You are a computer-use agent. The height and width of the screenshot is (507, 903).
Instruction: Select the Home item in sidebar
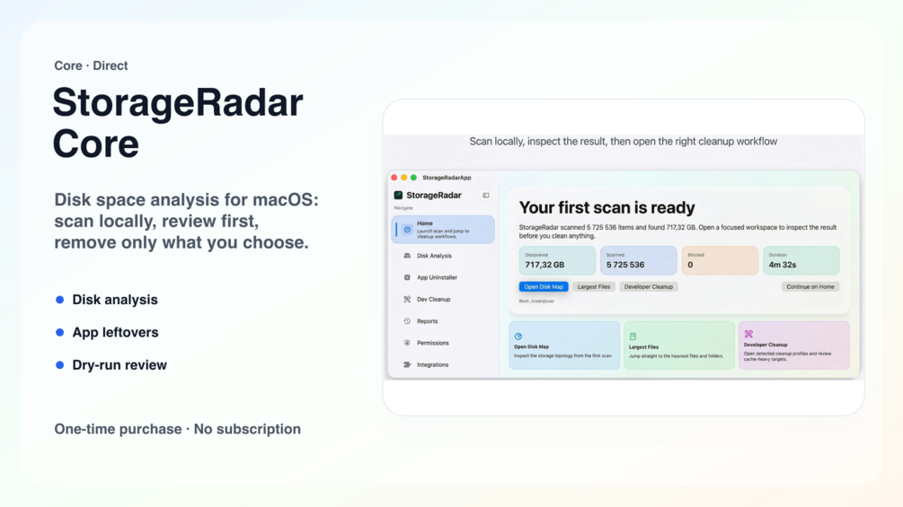[443, 230]
